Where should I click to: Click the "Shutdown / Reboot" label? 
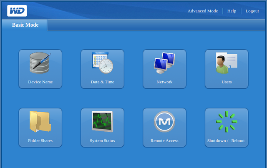[x=226, y=141]
